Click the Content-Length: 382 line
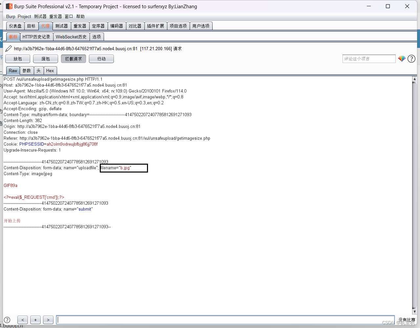This screenshot has height=328, width=420. pos(23,121)
